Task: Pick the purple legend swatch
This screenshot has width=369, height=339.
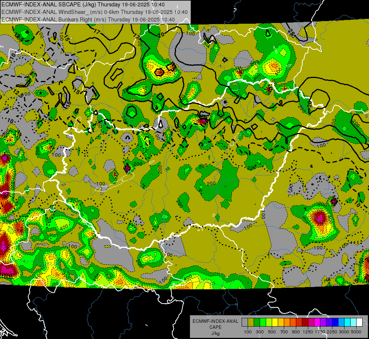Action: (x=323, y=322)
